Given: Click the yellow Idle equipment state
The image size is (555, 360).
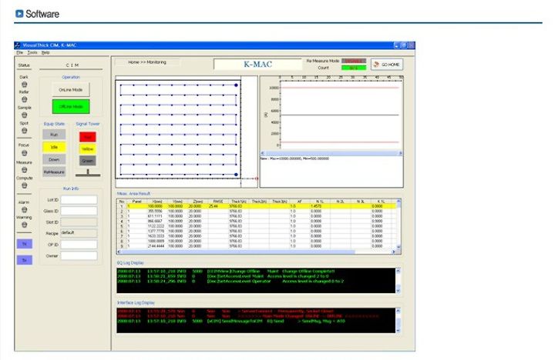Looking at the screenshot, I should 54,147.
